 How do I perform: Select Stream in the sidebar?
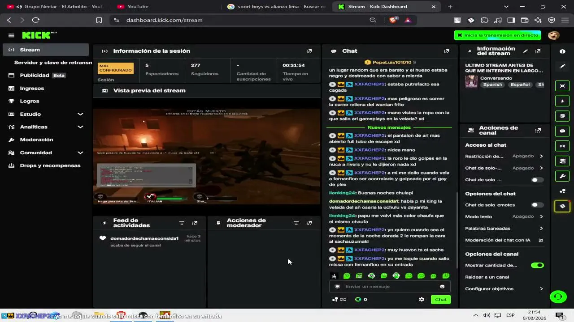click(46, 50)
